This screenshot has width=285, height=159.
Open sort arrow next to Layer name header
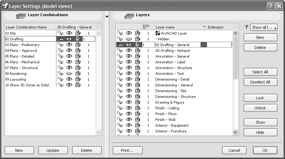[x=204, y=27]
